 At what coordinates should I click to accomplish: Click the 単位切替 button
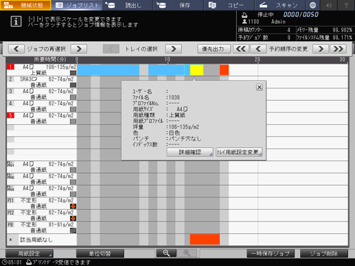(100, 254)
